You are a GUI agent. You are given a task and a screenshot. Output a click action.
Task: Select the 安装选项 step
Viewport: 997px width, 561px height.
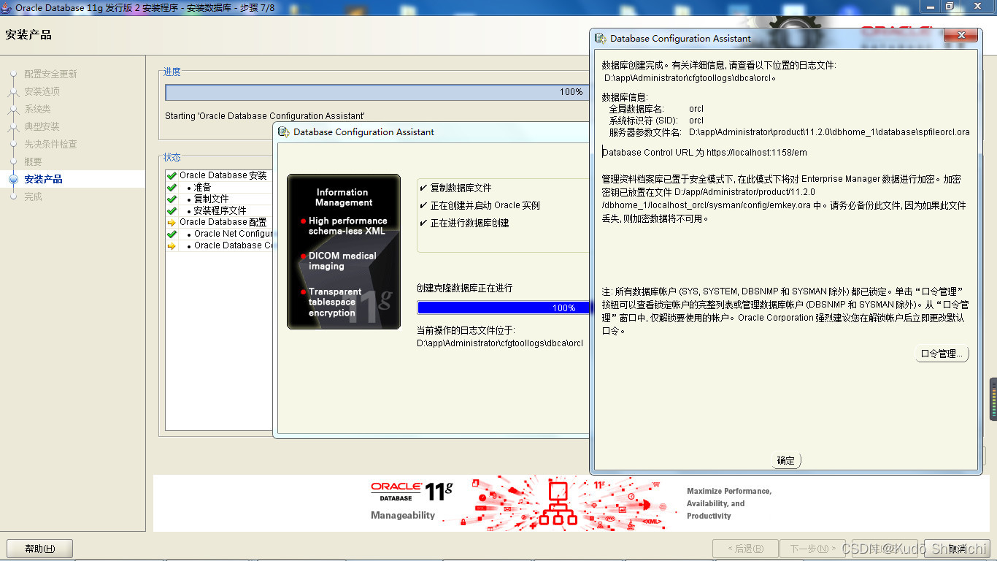(x=42, y=91)
